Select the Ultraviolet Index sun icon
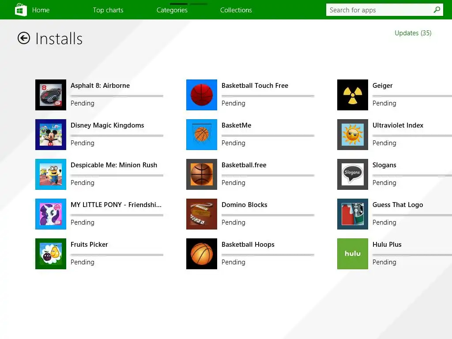This screenshot has width=452, height=339. click(353, 135)
